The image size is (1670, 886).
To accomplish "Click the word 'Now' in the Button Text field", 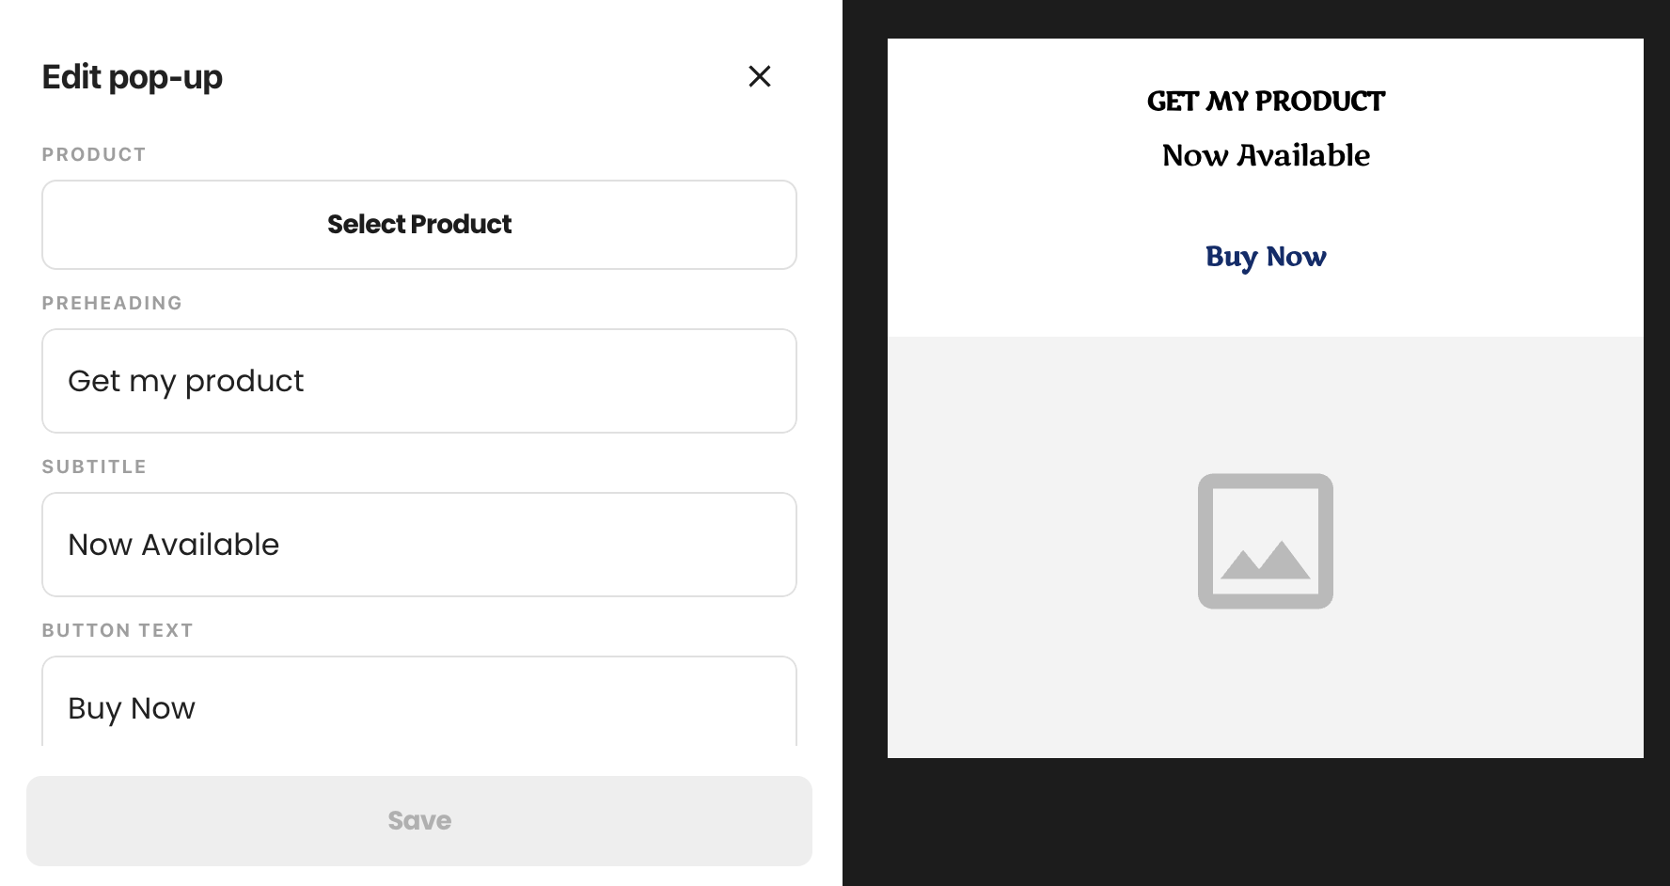I will [x=163, y=708].
